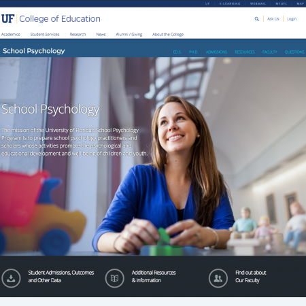Viewport: 306px width, 306px height.
Task: Click the Login link
Action: [292, 19]
